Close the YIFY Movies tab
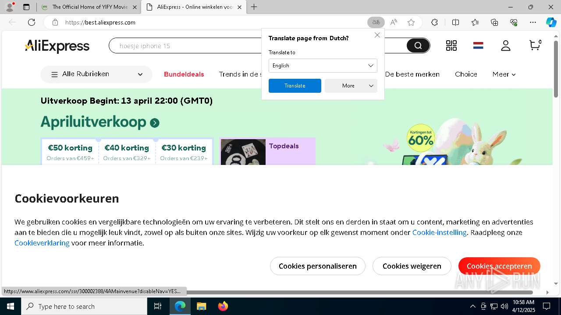This screenshot has width=561, height=315. click(135, 7)
